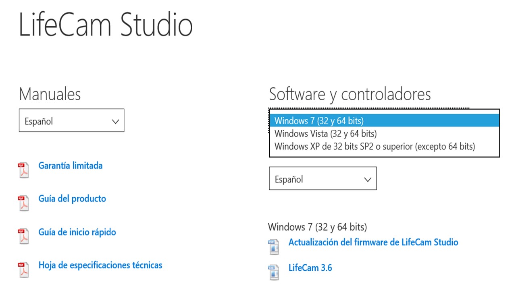
Task: Select Windows 7 (32 y 64 bits) option
Action: click(x=384, y=120)
